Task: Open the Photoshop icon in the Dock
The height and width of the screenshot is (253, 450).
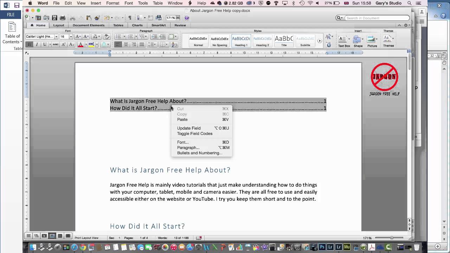Action: click(322, 247)
